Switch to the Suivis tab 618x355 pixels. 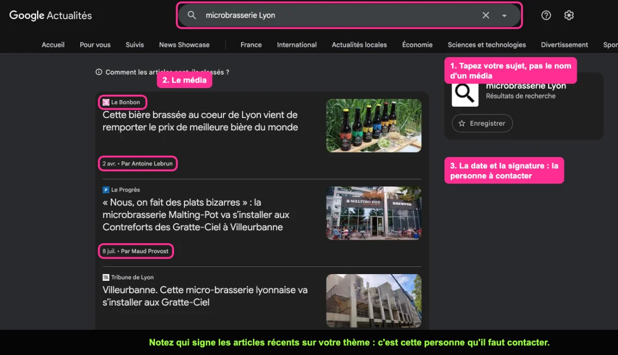pos(135,45)
